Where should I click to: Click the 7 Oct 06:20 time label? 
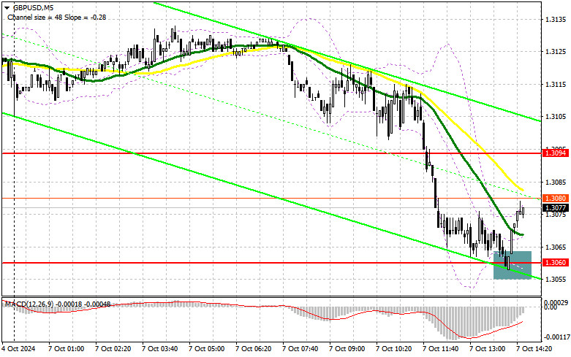tap(254, 349)
